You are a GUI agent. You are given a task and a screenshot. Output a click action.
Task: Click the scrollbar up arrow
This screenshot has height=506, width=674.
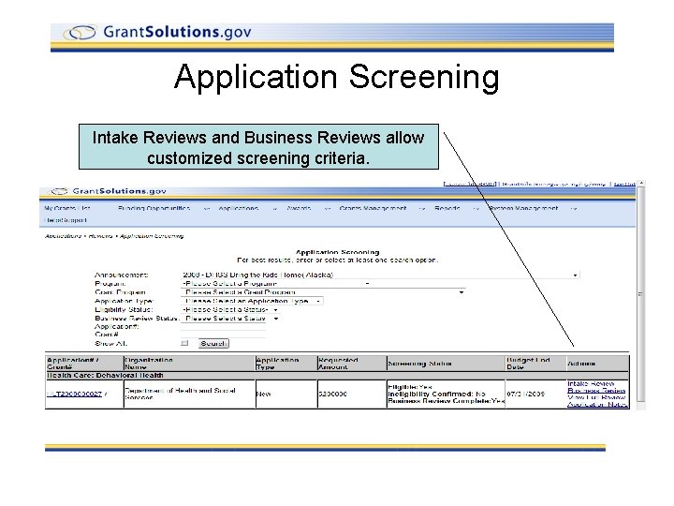pos(641,184)
